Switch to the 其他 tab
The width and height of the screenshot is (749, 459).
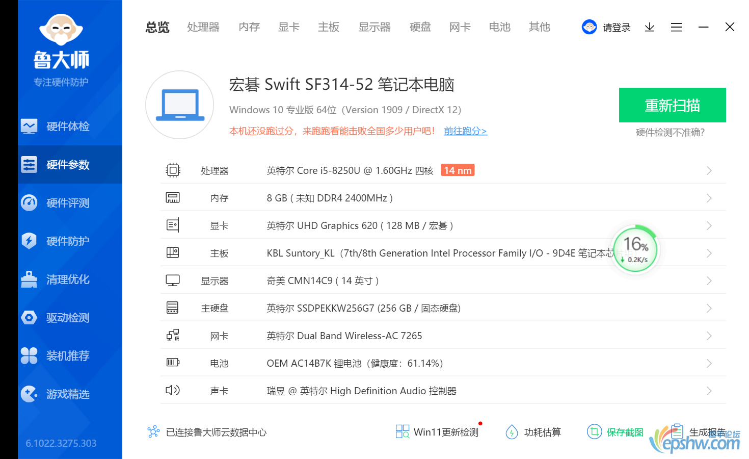click(540, 27)
